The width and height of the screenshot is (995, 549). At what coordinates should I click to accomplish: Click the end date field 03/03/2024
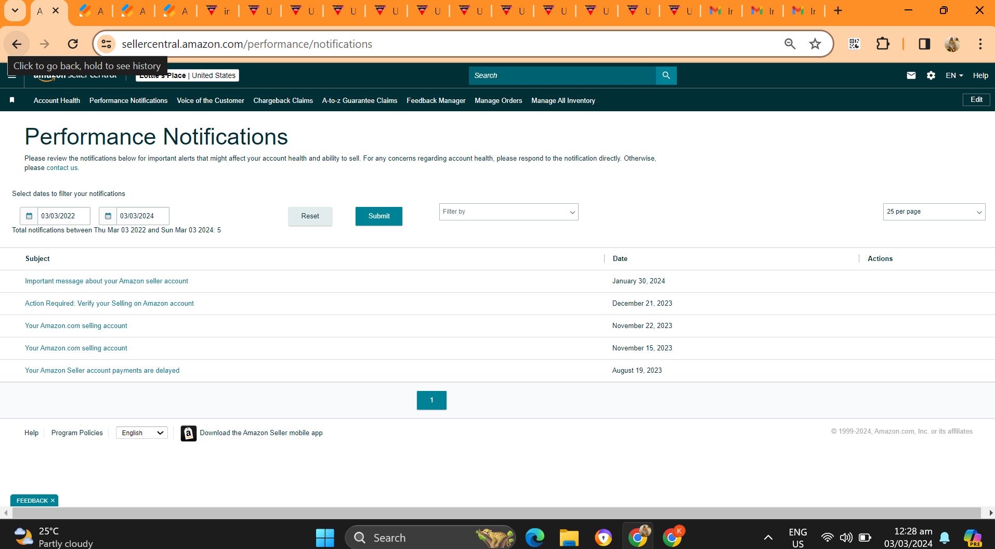click(x=143, y=216)
